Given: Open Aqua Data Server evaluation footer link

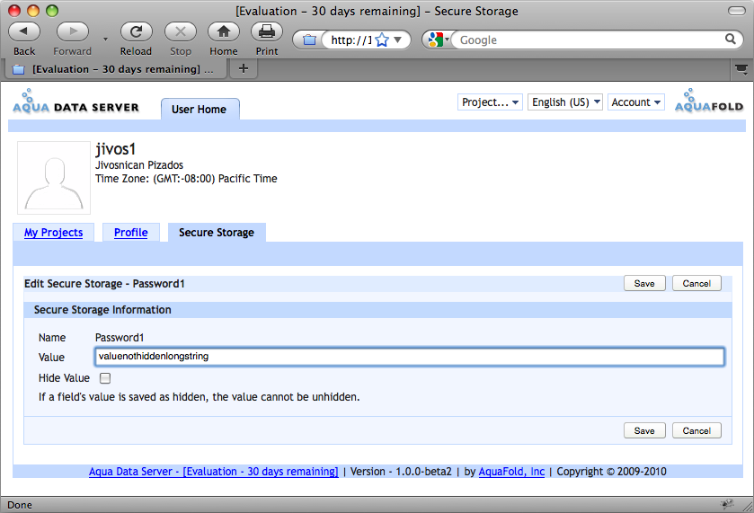Looking at the screenshot, I should tap(214, 472).
